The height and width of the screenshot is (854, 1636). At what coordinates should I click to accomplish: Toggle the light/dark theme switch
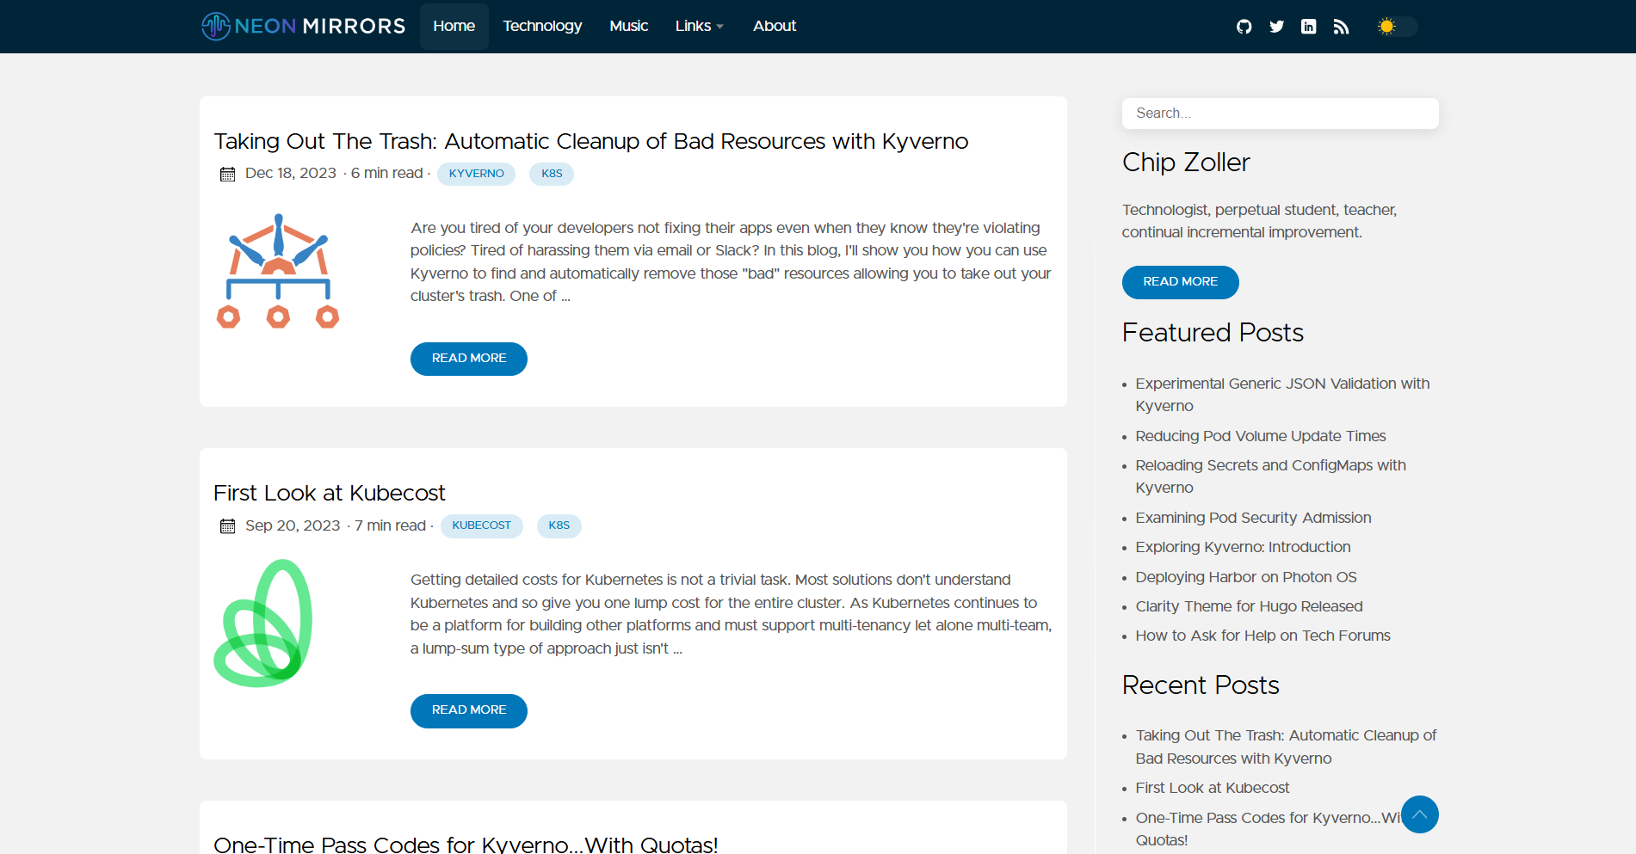pyautogui.click(x=1396, y=27)
